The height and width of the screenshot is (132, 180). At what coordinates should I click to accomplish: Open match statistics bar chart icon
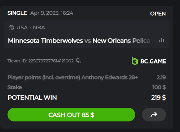point(162,40)
